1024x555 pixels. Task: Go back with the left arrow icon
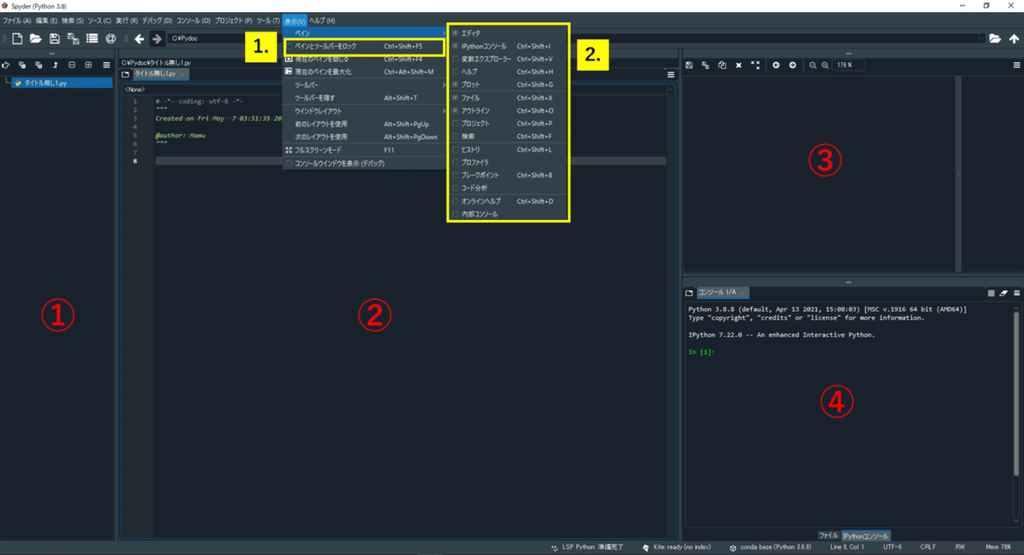[x=139, y=38]
